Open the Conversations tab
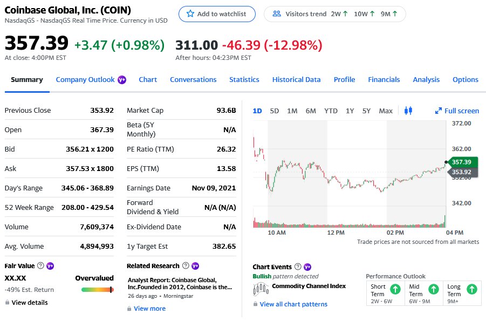Viewport: 486px width, 321px height. coord(193,80)
